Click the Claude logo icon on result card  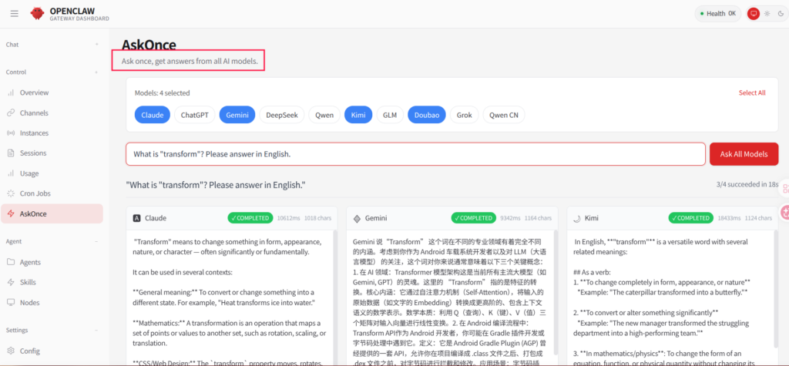[x=137, y=218]
